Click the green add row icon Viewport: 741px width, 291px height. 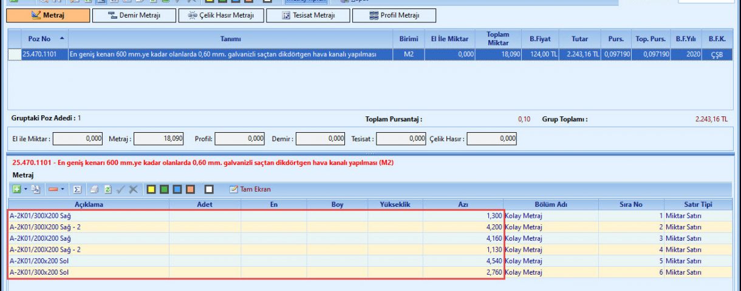click(16, 189)
